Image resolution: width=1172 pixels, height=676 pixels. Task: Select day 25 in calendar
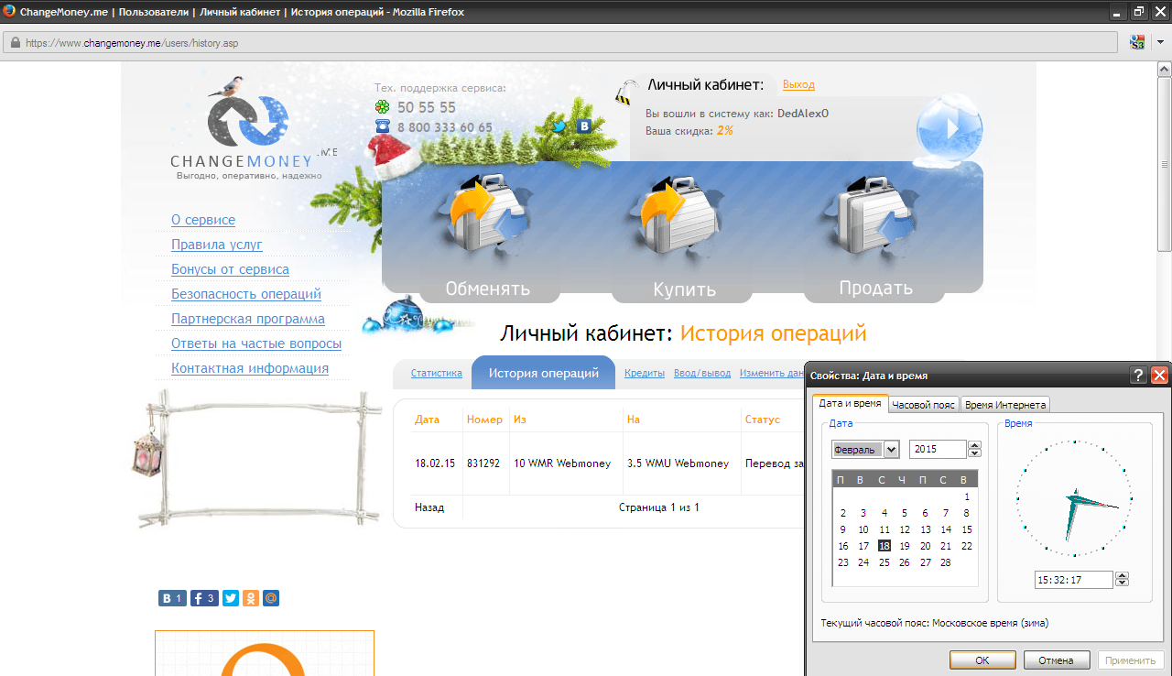(884, 562)
